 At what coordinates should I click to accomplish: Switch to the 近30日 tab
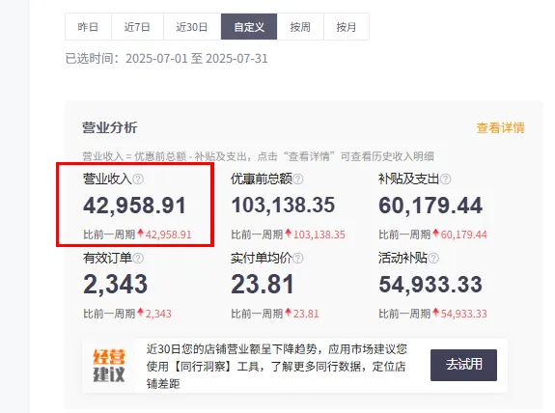[192, 27]
